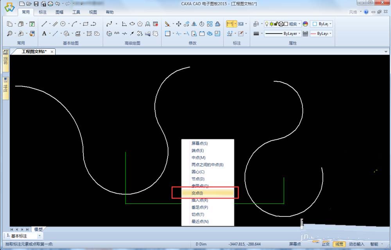The image size is (391, 250).
Task: Select the Mirror tool in 修改 group
Action: pyautogui.click(x=194, y=24)
